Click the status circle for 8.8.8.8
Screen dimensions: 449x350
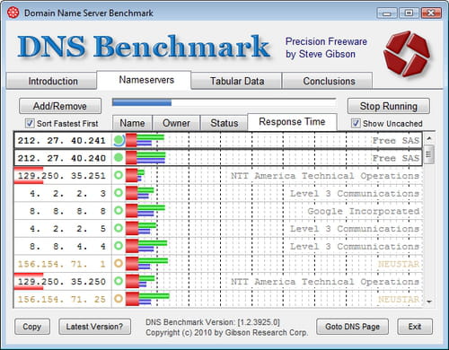tap(119, 211)
